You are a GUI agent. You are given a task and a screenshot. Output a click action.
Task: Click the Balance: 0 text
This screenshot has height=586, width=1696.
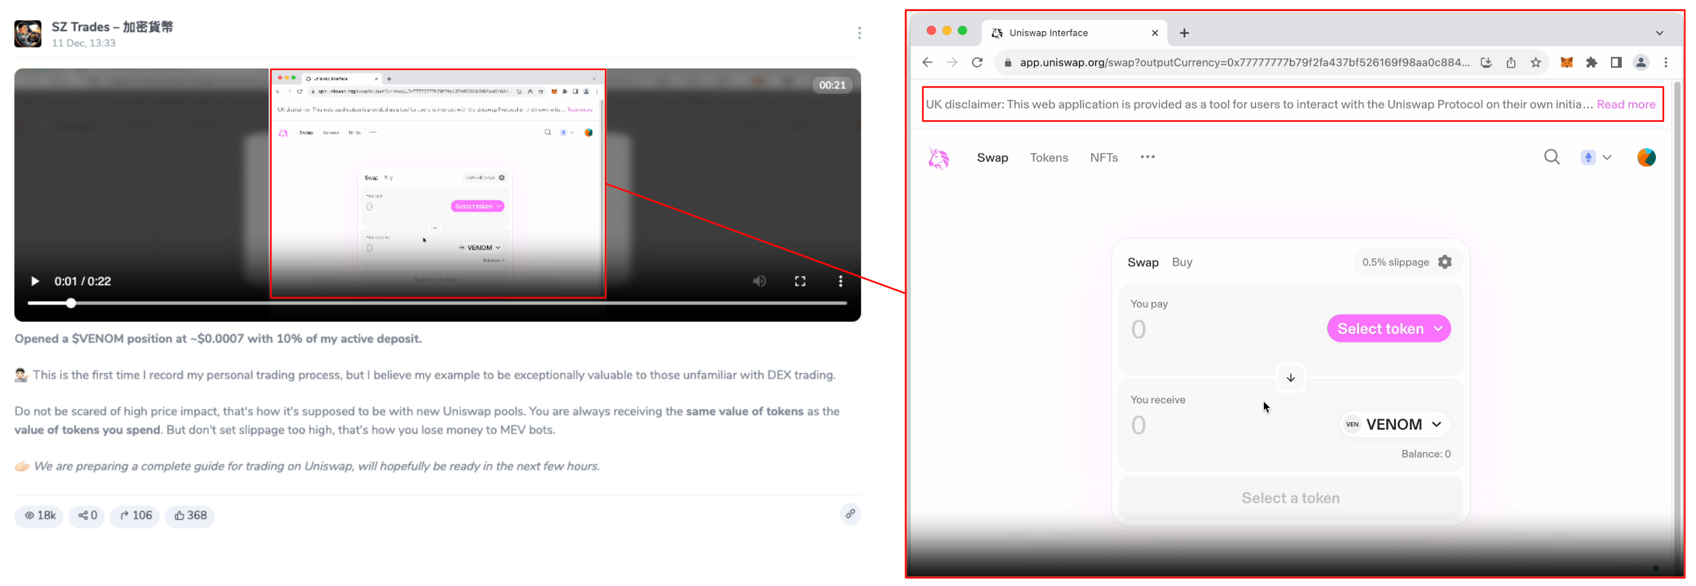1426,454
